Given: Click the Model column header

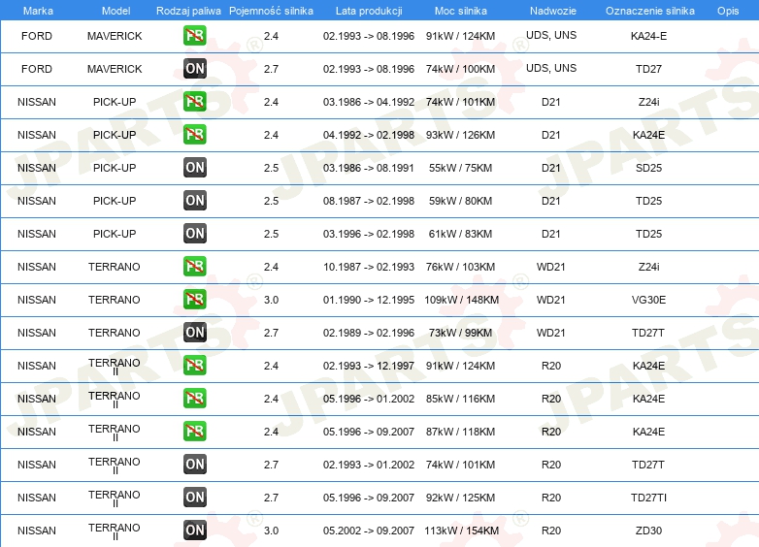Looking at the screenshot, I should pos(116,11).
